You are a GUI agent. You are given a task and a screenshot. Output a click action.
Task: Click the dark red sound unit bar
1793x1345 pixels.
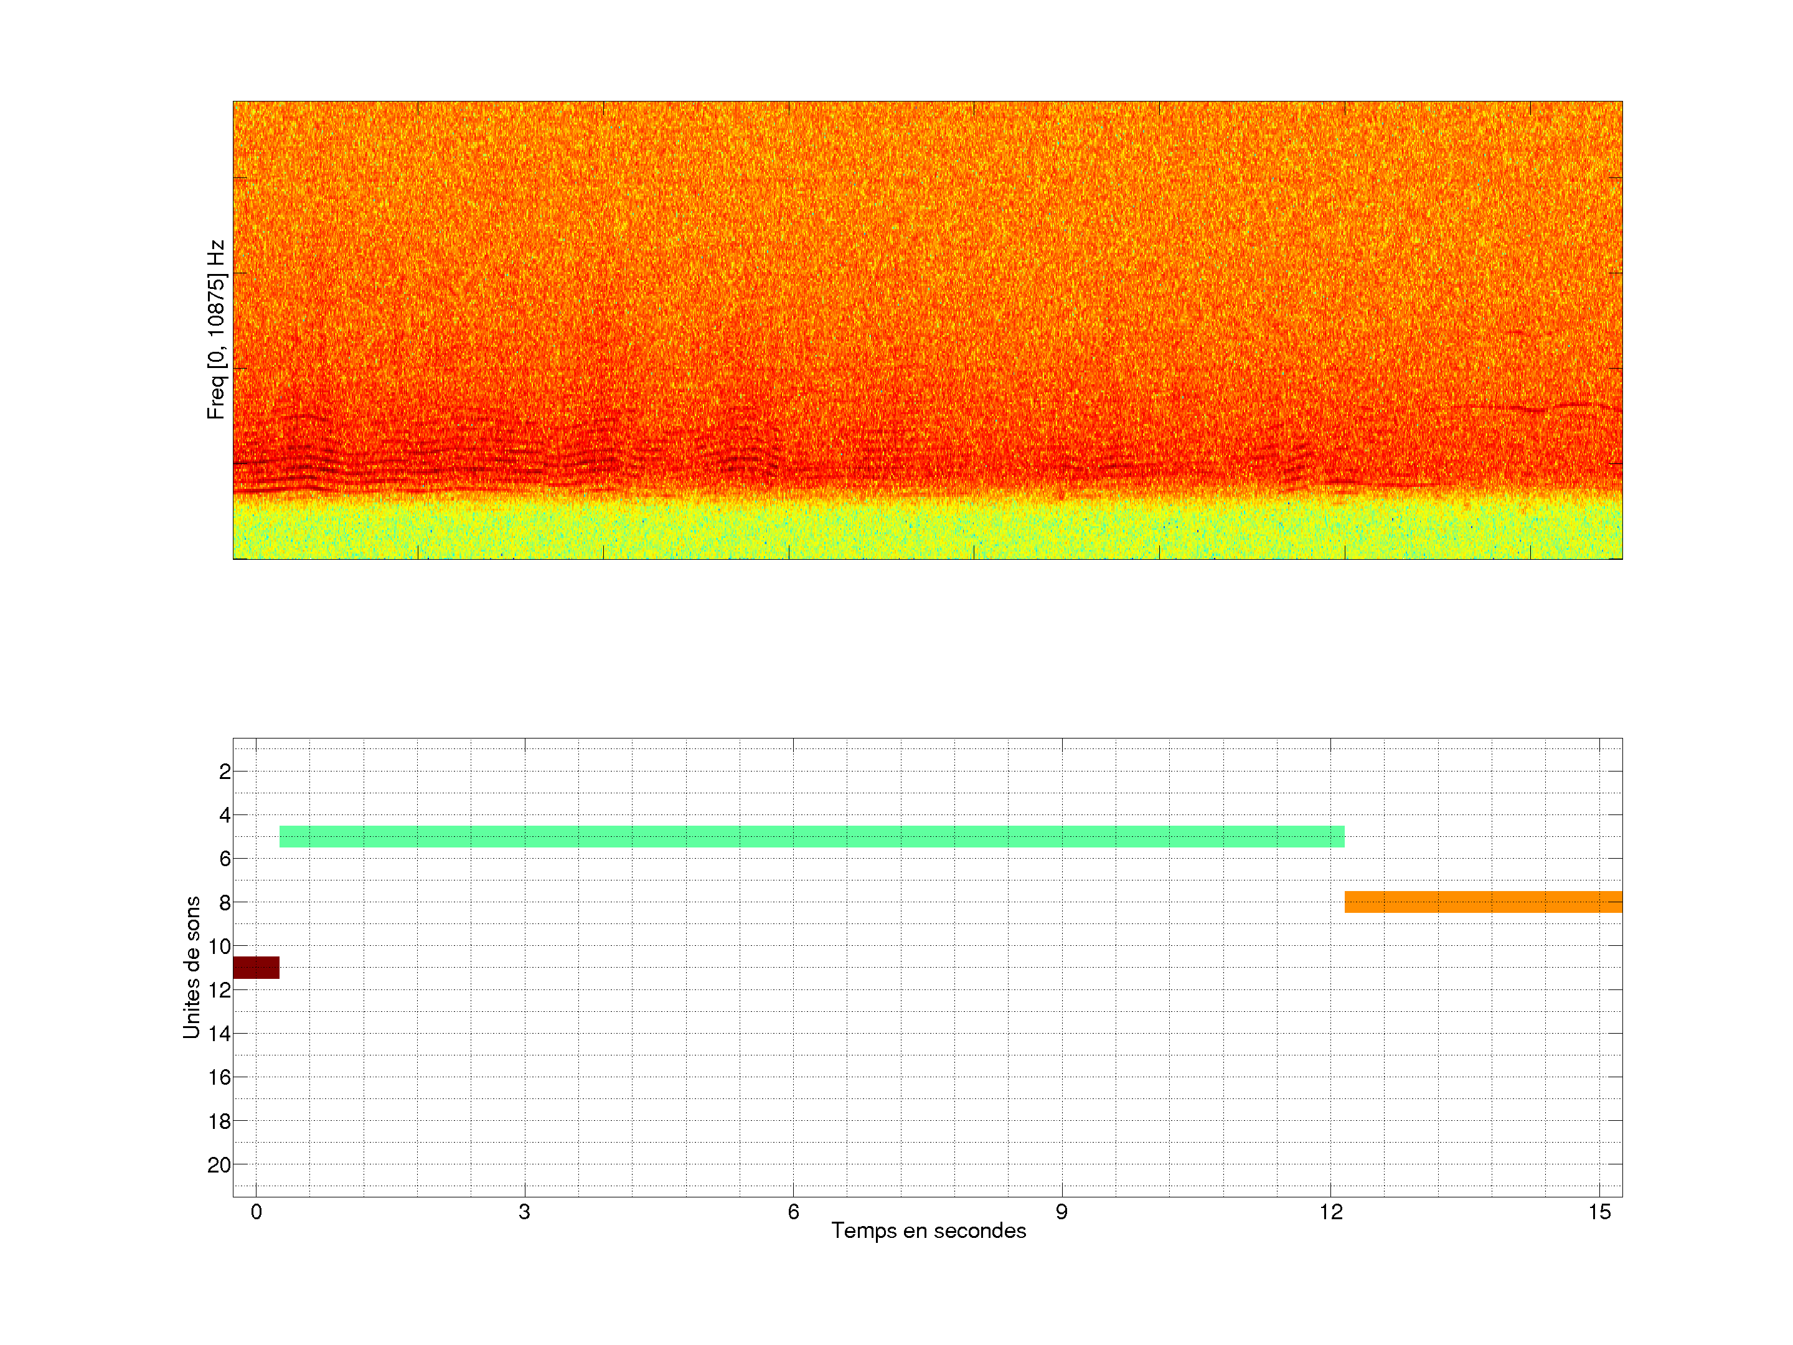pyautogui.click(x=255, y=967)
